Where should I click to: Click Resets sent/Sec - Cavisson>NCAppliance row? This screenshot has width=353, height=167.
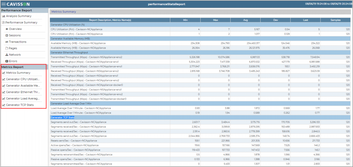pos(200,141)
